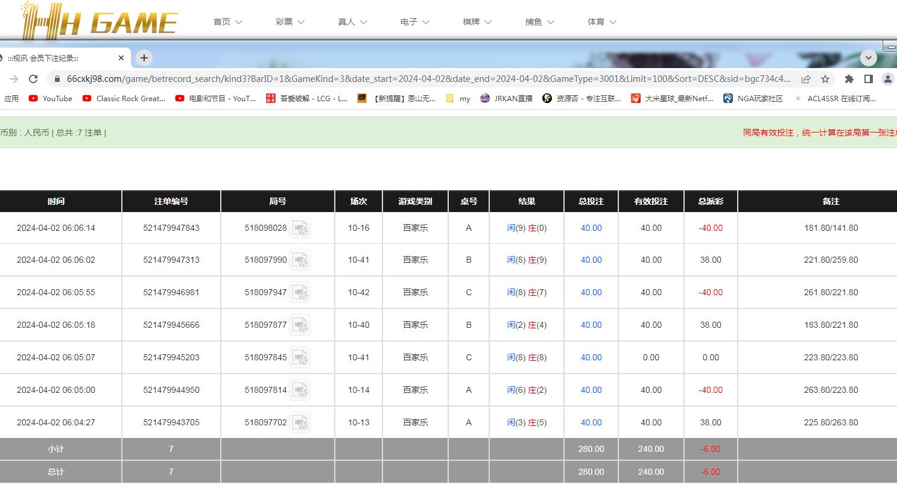Viewport: 897px width, 494px height.
Task: Open the browser extensions puzzle icon
Action: (849, 79)
